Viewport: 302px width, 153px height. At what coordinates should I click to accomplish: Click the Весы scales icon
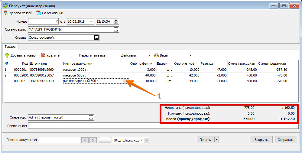(x=156, y=55)
